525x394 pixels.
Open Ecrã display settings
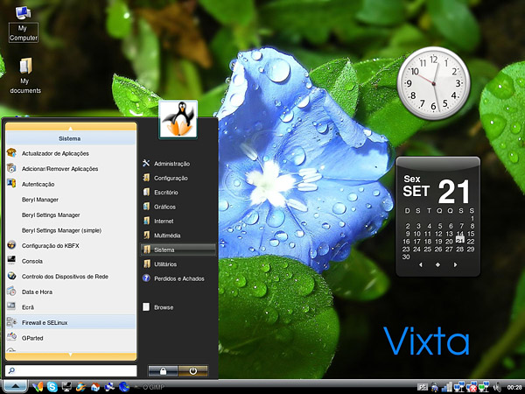(x=71, y=307)
